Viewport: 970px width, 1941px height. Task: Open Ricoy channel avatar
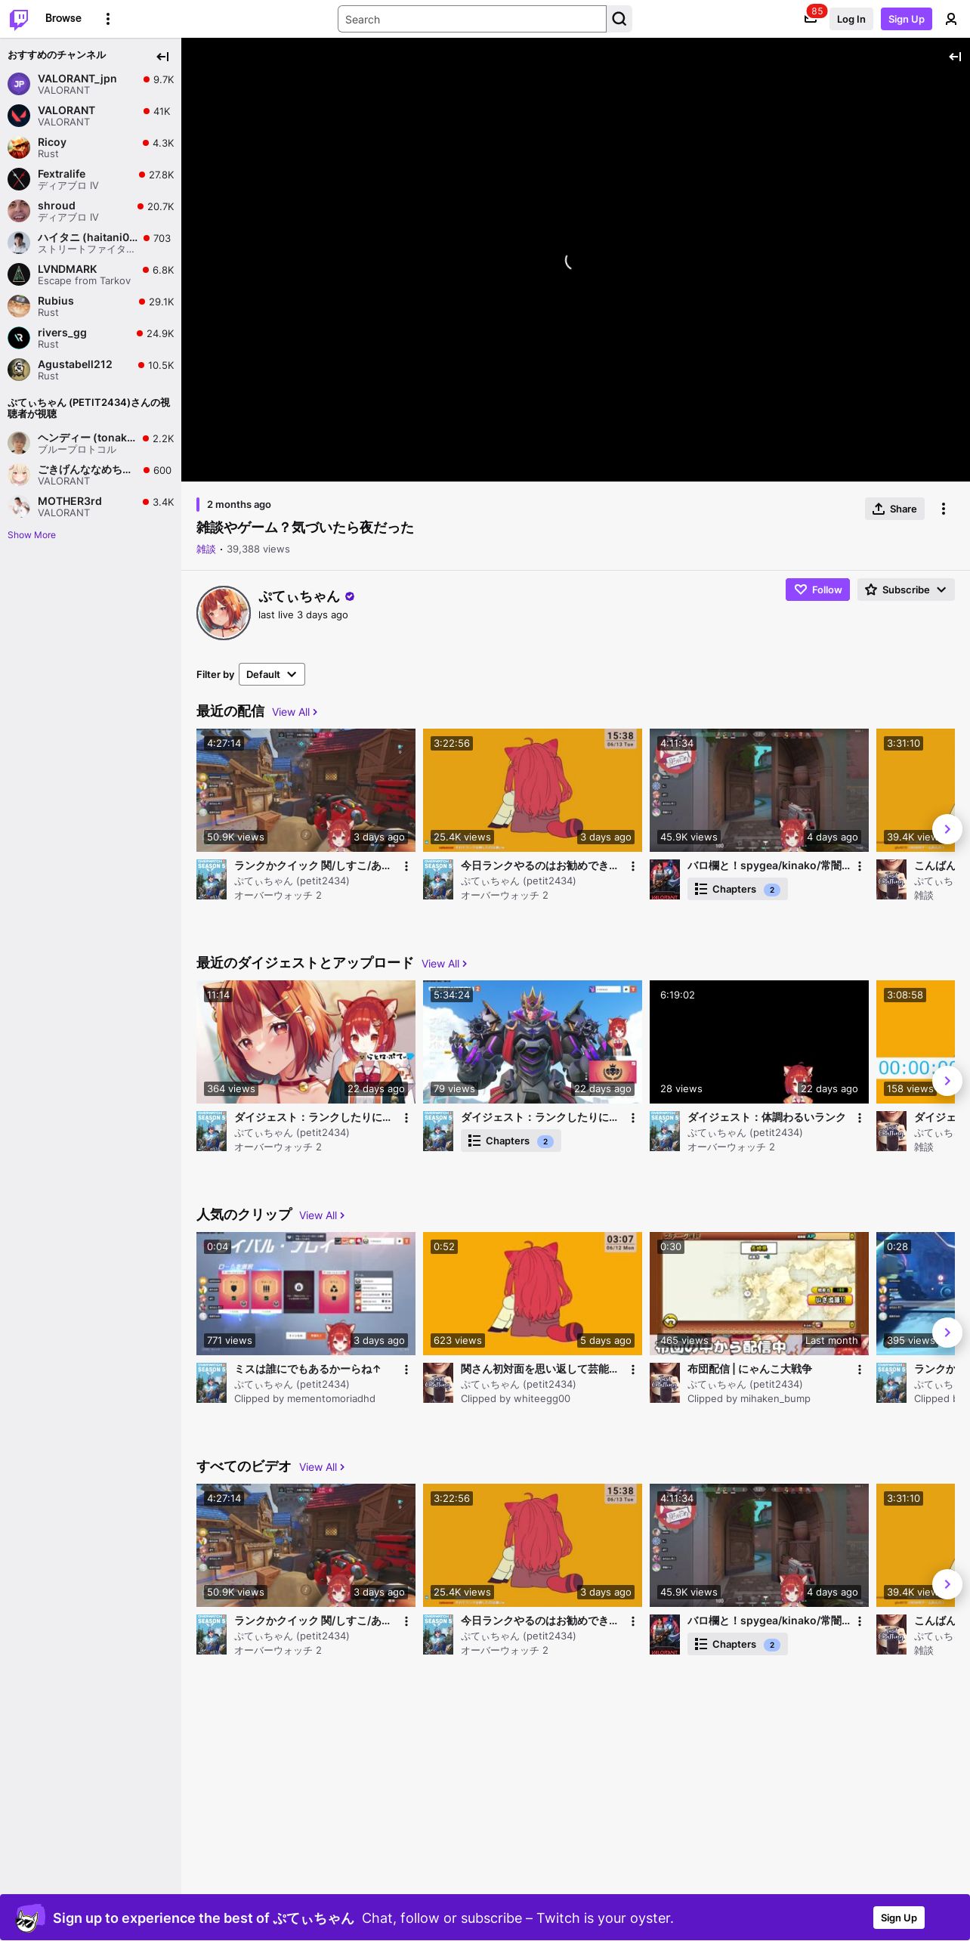coord(19,147)
